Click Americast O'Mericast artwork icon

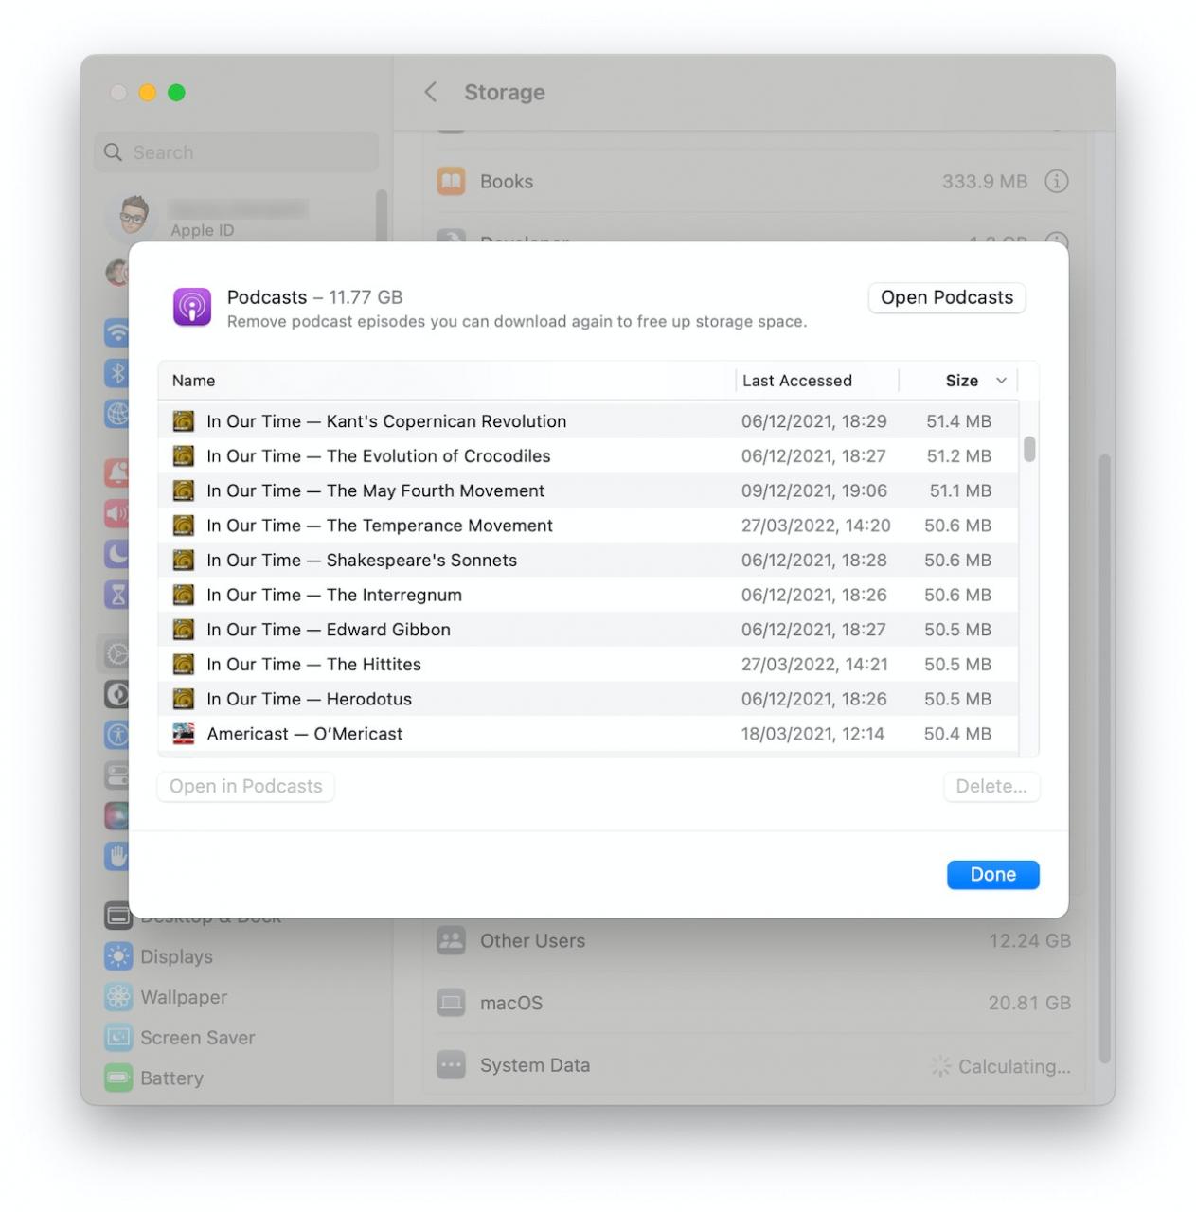[184, 734]
